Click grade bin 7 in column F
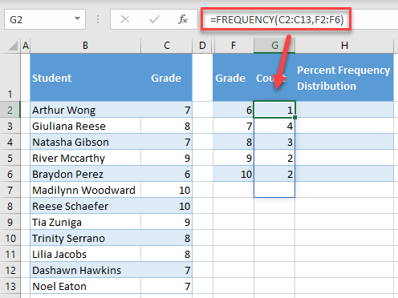Screen dimensions: 398x298 [x=234, y=126]
